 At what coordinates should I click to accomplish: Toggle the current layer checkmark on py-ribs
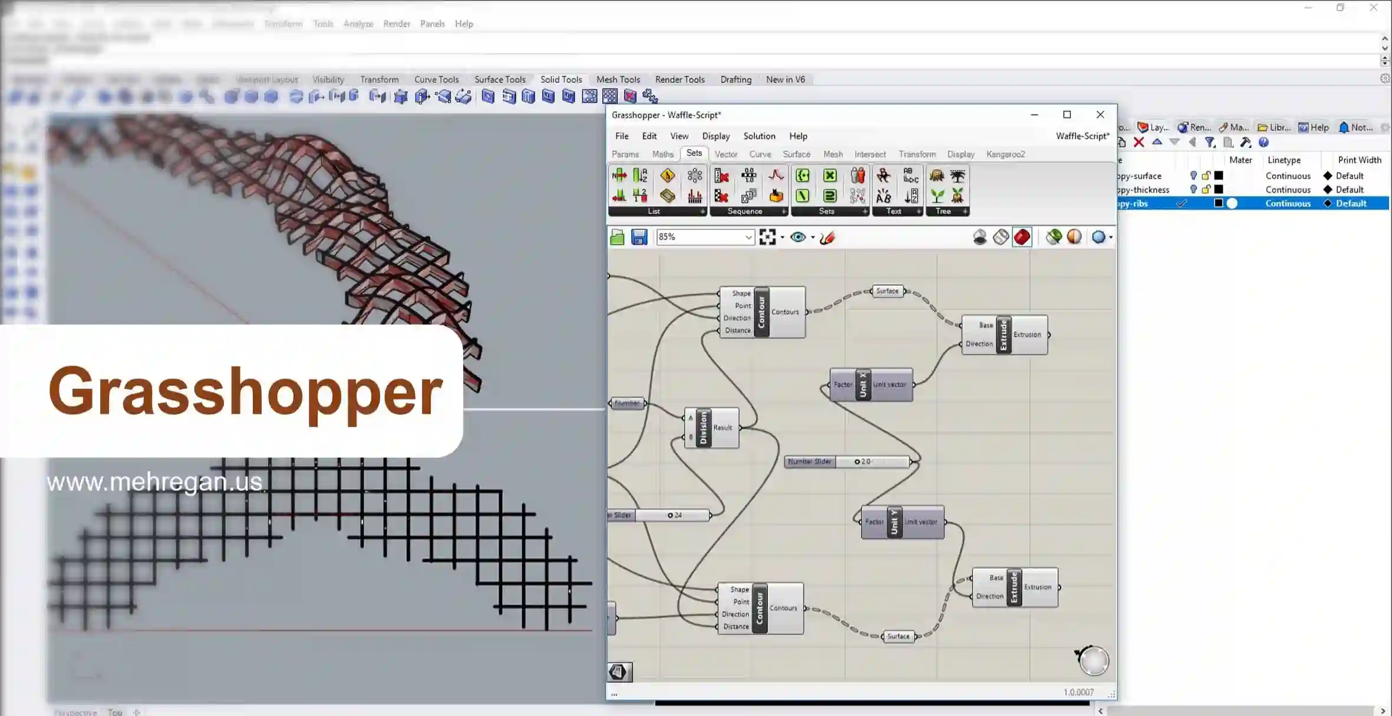tap(1182, 203)
